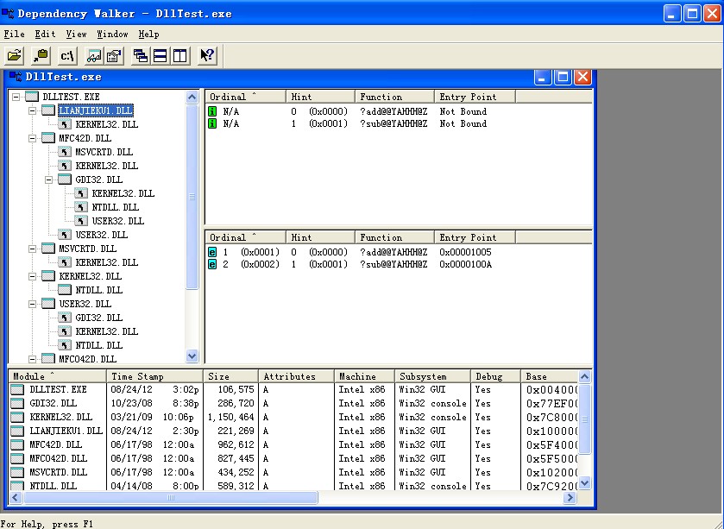Select export ?sub@@YAHHH@Z with ordinal 2
The image size is (724, 529).
click(393, 264)
